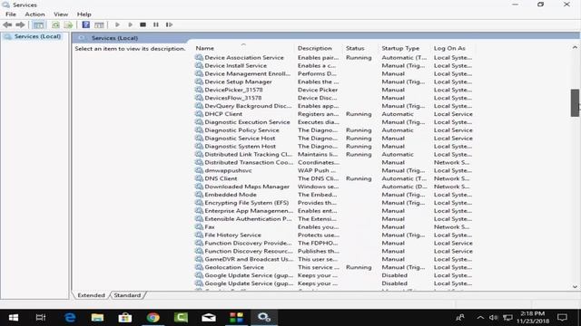Select the DNS Client service

[x=333, y=178]
